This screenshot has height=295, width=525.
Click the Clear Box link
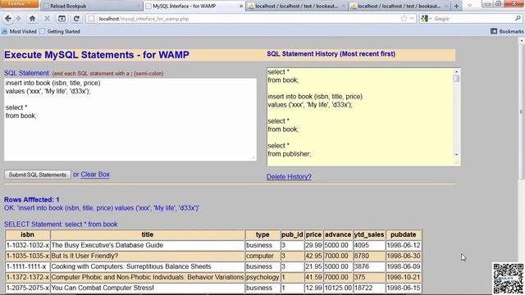coord(95,175)
